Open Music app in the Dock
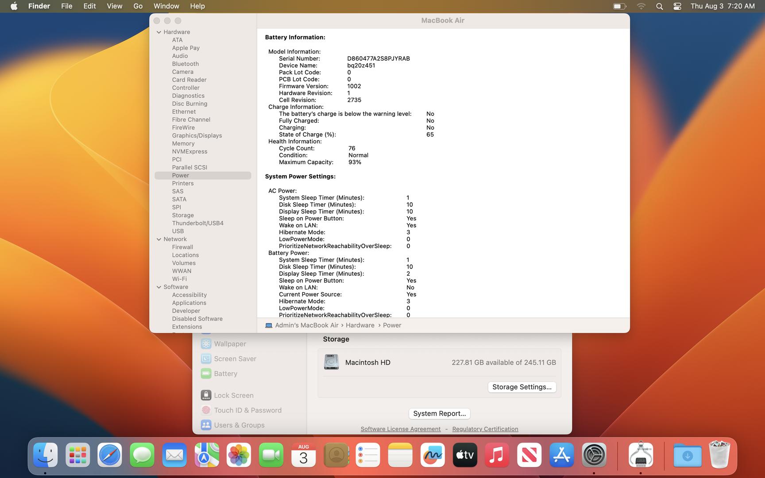 click(x=497, y=455)
